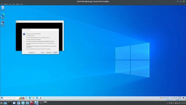The height and width of the screenshot is (105, 186).
Task: Click the host panel show desktop icon
Action: pyautogui.click(x=5, y=103)
